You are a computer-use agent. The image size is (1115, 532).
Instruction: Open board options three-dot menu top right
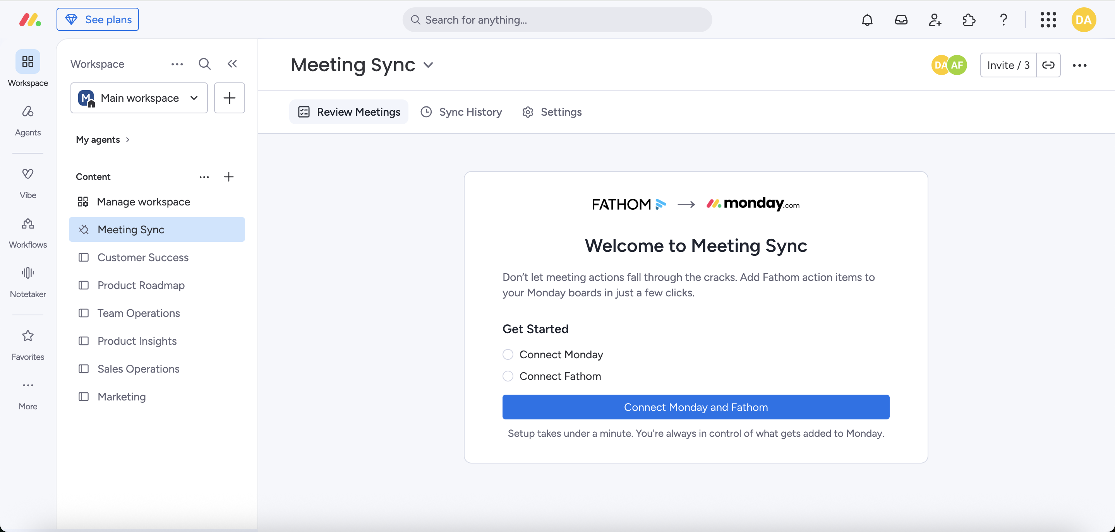(x=1079, y=65)
